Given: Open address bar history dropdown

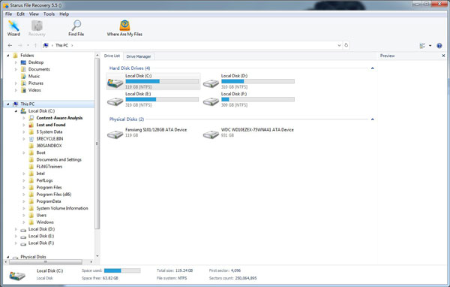Looking at the screenshot, I should (x=339, y=45).
